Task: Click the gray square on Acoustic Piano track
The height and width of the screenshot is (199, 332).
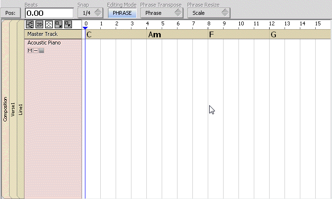Action: coord(41,51)
